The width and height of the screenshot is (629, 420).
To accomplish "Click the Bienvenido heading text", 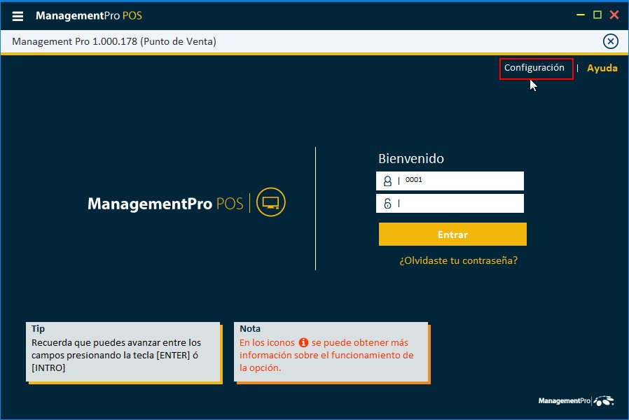I will (x=410, y=159).
